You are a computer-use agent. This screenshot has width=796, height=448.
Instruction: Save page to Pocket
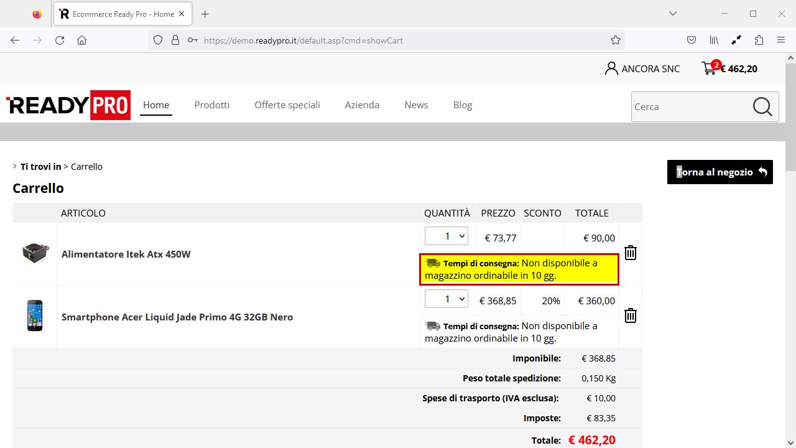(x=692, y=40)
